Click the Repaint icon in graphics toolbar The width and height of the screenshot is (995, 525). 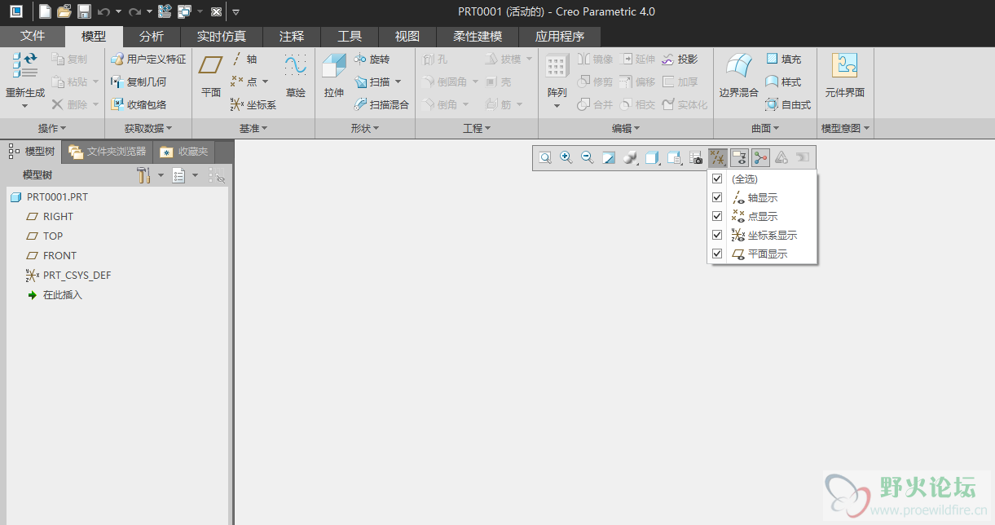[x=608, y=158]
